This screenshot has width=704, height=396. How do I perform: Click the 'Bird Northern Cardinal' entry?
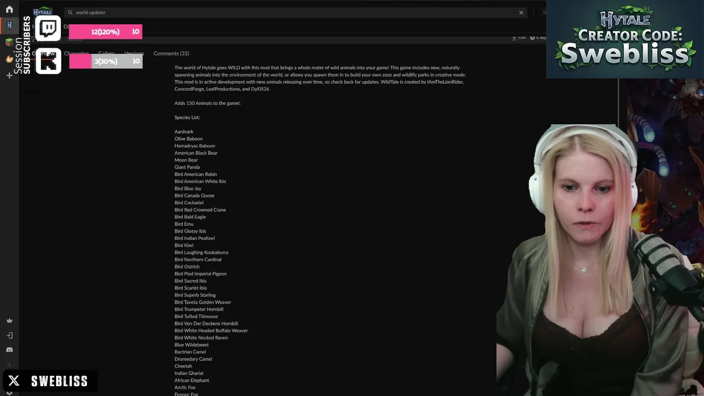(198, 260)
